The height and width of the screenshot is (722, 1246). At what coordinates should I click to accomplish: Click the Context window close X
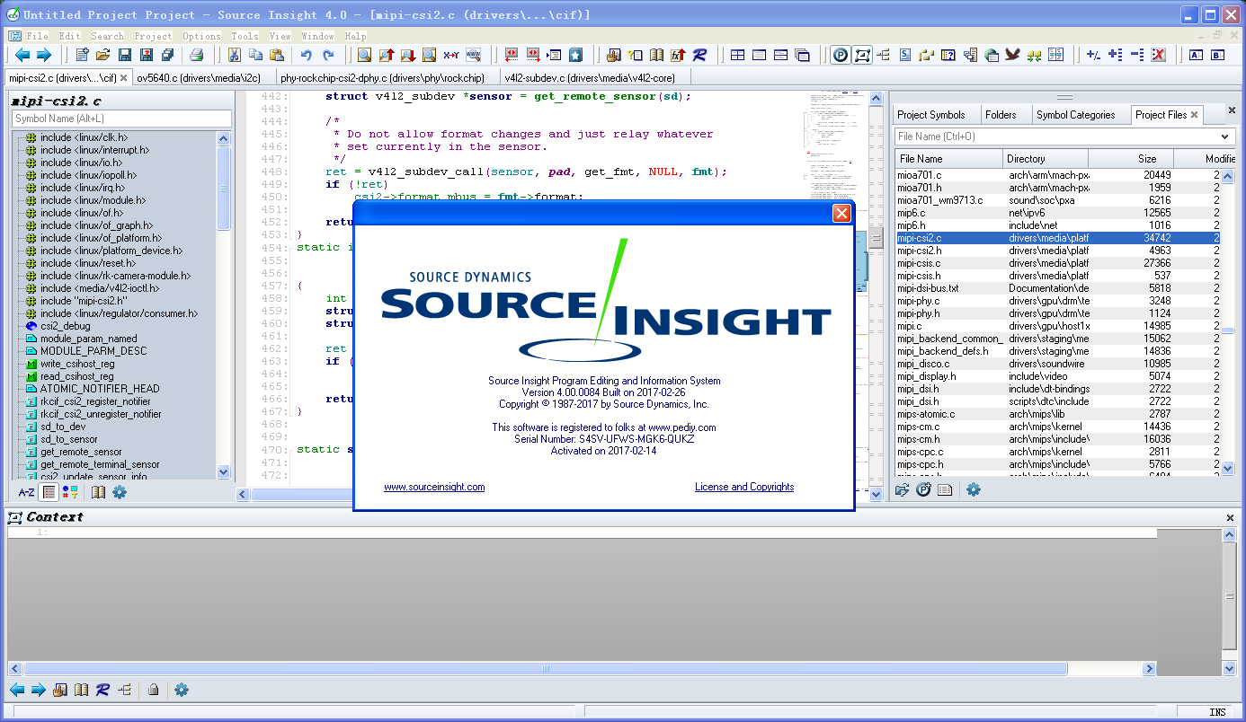point(1231,518)
